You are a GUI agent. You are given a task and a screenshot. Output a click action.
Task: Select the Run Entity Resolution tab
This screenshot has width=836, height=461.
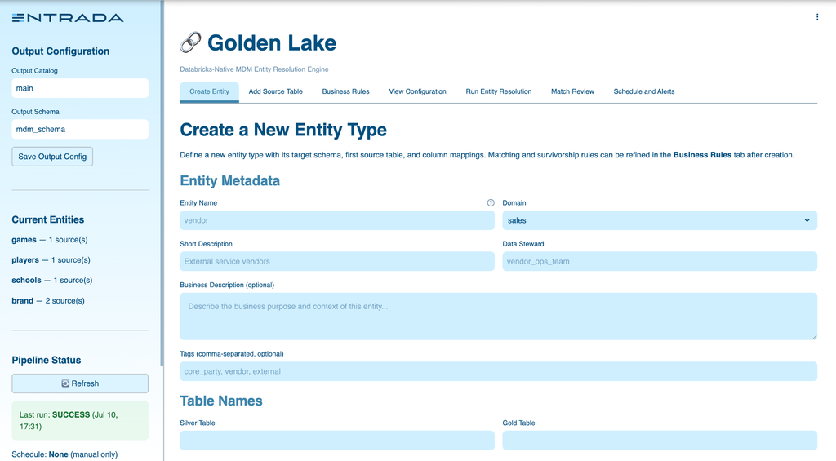coord(499,91)
